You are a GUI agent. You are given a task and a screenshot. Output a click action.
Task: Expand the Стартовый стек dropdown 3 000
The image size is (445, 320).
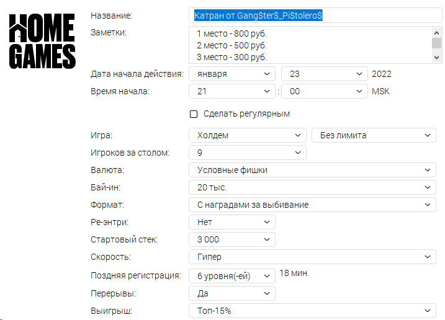pos(232,239)
